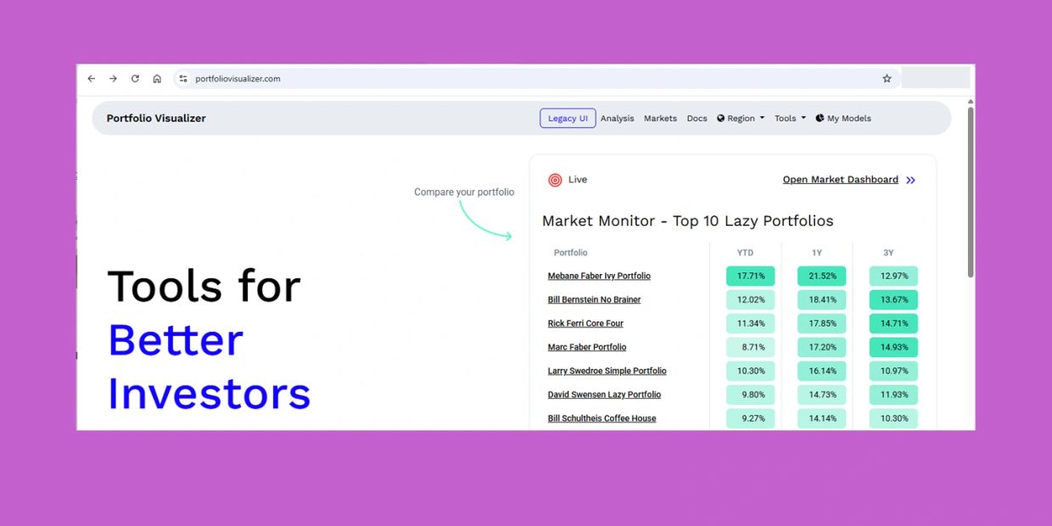Click the 10.97% 3Y cell
The height and width of the screenshot is (526, 1052).
pyautogui.click(x=893, y=371)
